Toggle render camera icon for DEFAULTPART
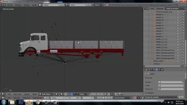 click(x=183, y=61)
